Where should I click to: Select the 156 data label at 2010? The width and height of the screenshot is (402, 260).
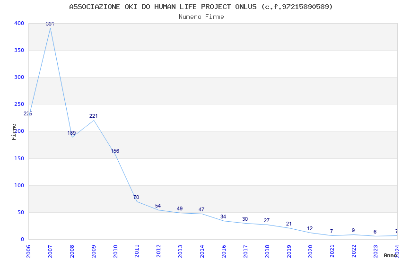115,151
